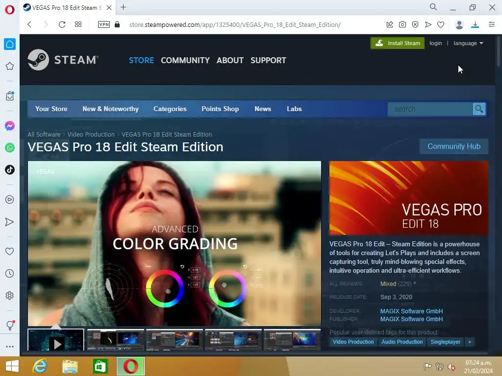Open the STORE menu

pyautogui.click(x=142, y=60)
